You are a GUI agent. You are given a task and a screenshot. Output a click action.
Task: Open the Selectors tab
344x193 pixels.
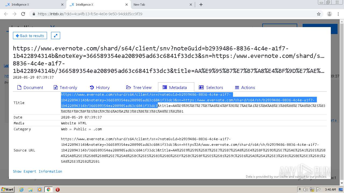pyautogui.click(x=211, y=87)
